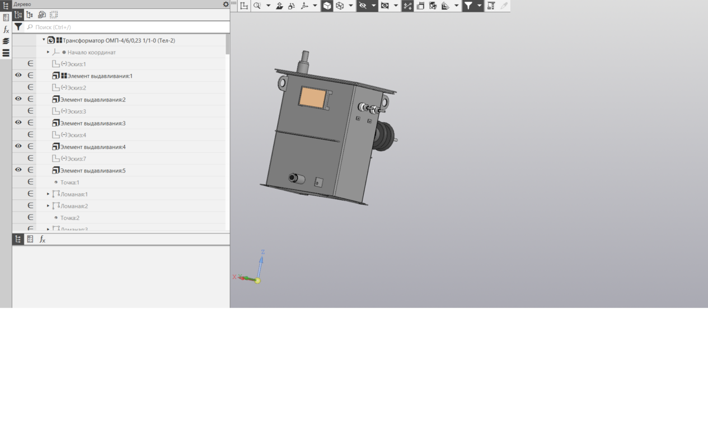The image size is (708, 448).
Task: Click the eyedropper icon in view toolbar
Action: (504, 6)
